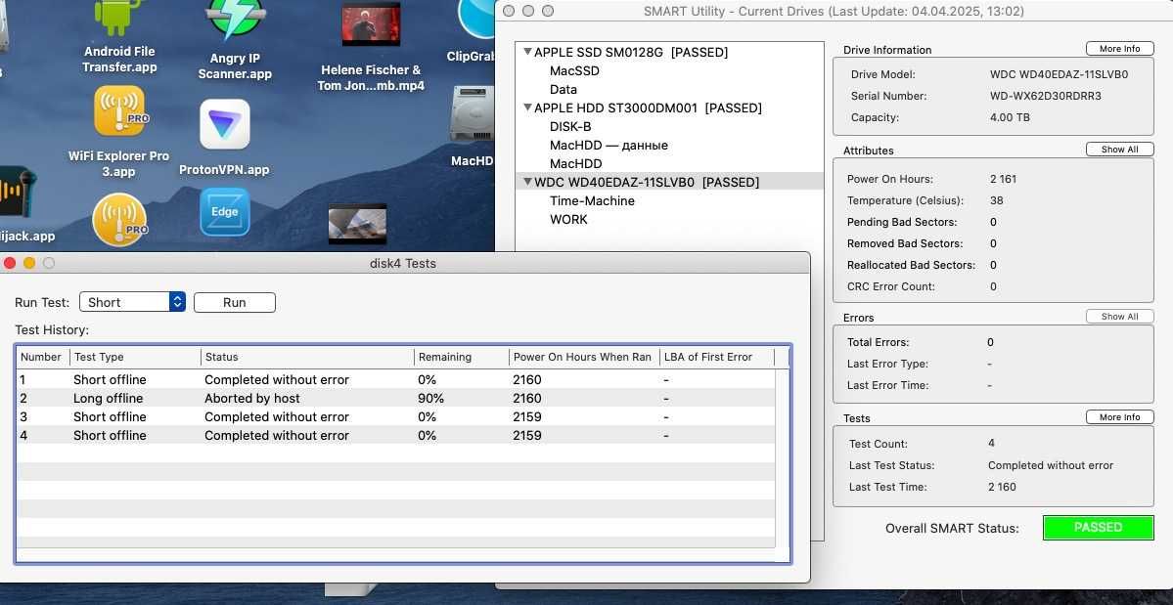Click the Temperature (Celsius) value 38
The width and height of the screenshot is (1173, 605).
(996, 200)
